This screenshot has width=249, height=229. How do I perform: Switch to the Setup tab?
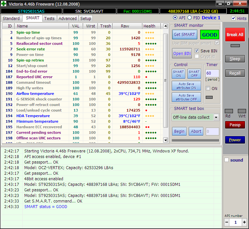click(86, 18)
